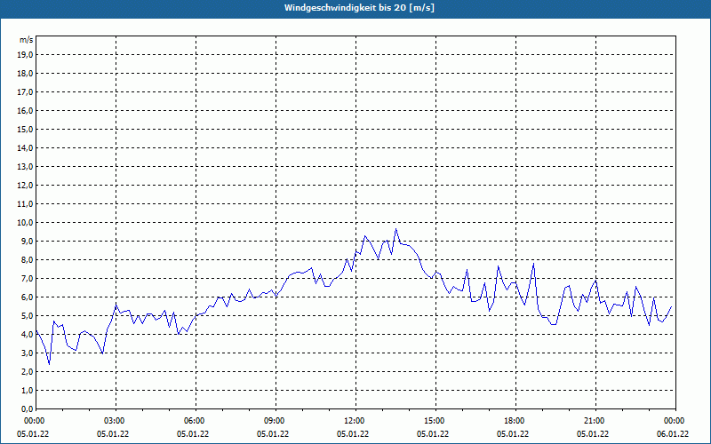Select the '2,0' y-axis label

pos(28,371)
